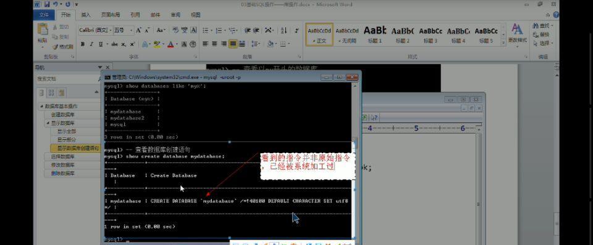Viewport: 593px width, 245px height.
Task: Click the Grow Font icon
Action: [139, 30]
